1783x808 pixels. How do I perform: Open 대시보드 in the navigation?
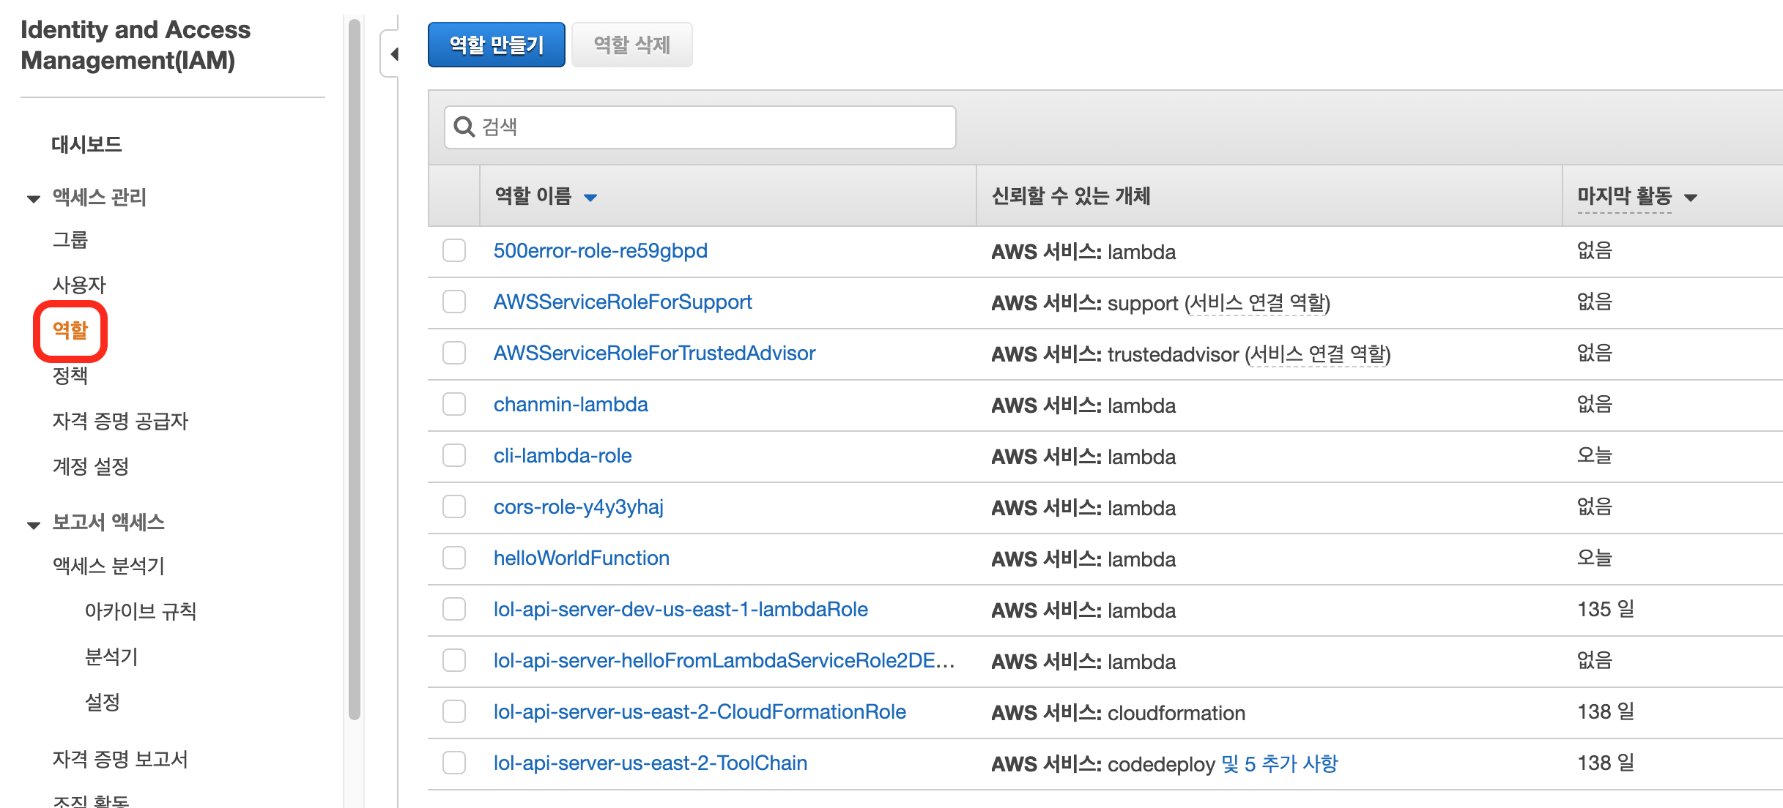[86, 144]
